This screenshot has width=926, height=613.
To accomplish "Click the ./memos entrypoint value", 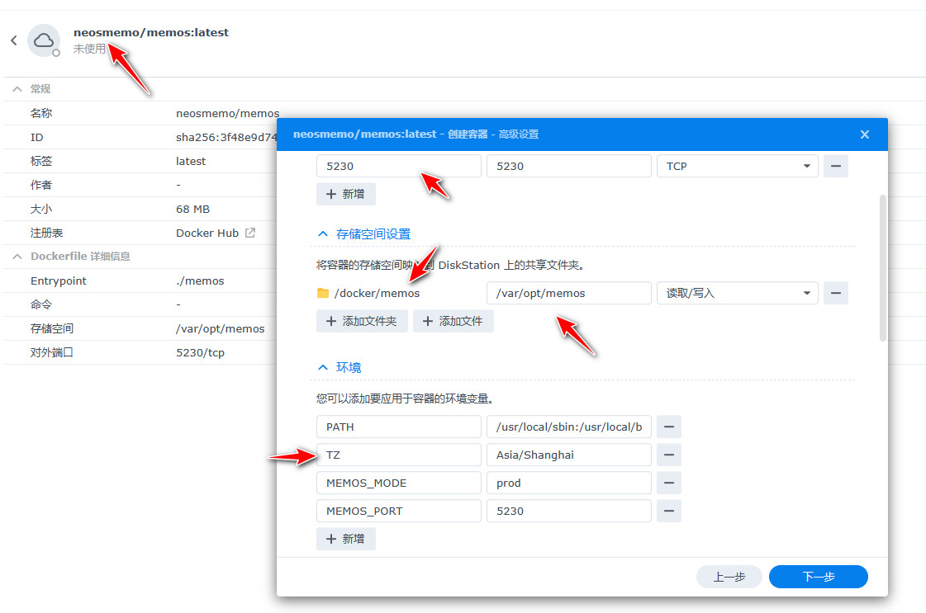I will (200, 281).
